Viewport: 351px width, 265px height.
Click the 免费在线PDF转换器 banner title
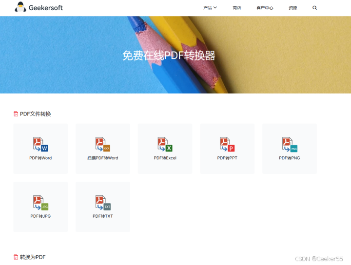[169, 56]
